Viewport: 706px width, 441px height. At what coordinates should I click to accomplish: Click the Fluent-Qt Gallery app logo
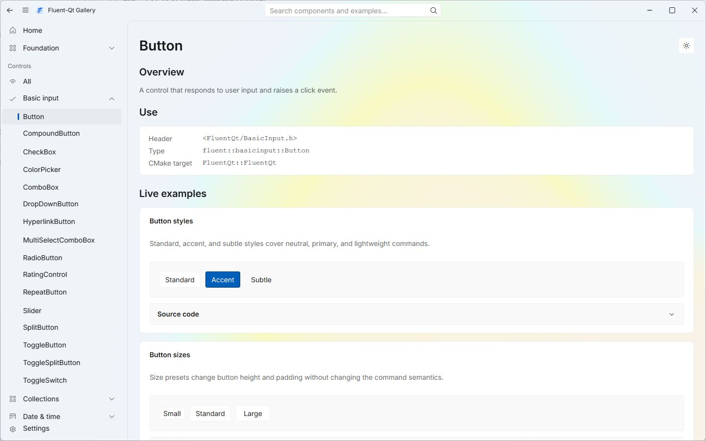coord(40,10)
